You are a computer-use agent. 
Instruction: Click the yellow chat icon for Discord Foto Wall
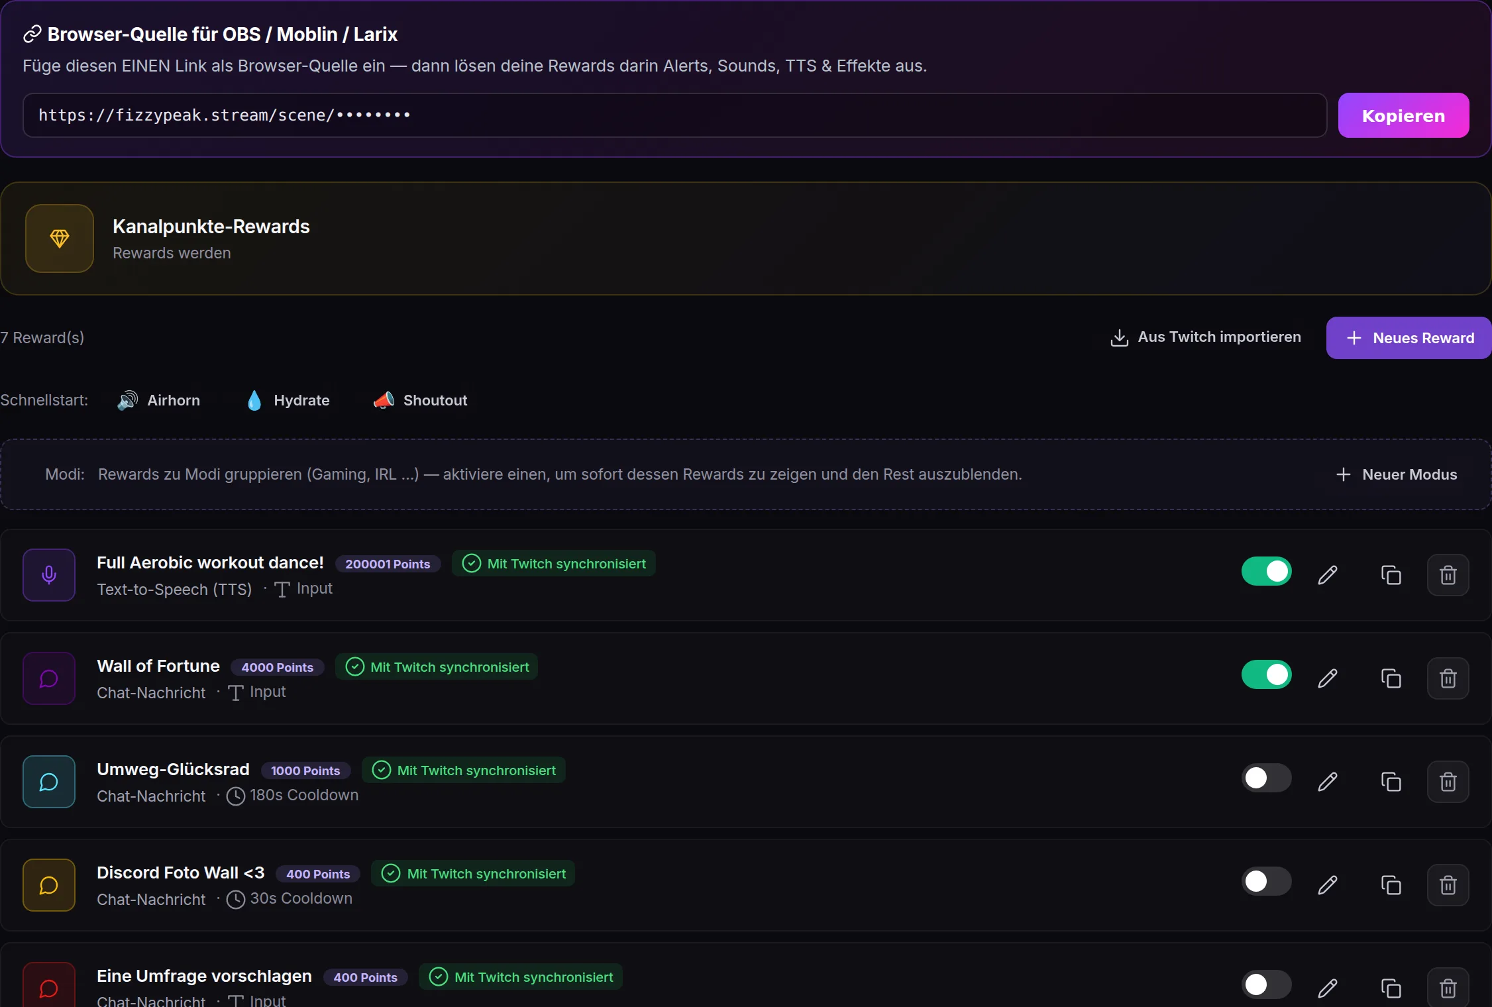coord(49,885)
